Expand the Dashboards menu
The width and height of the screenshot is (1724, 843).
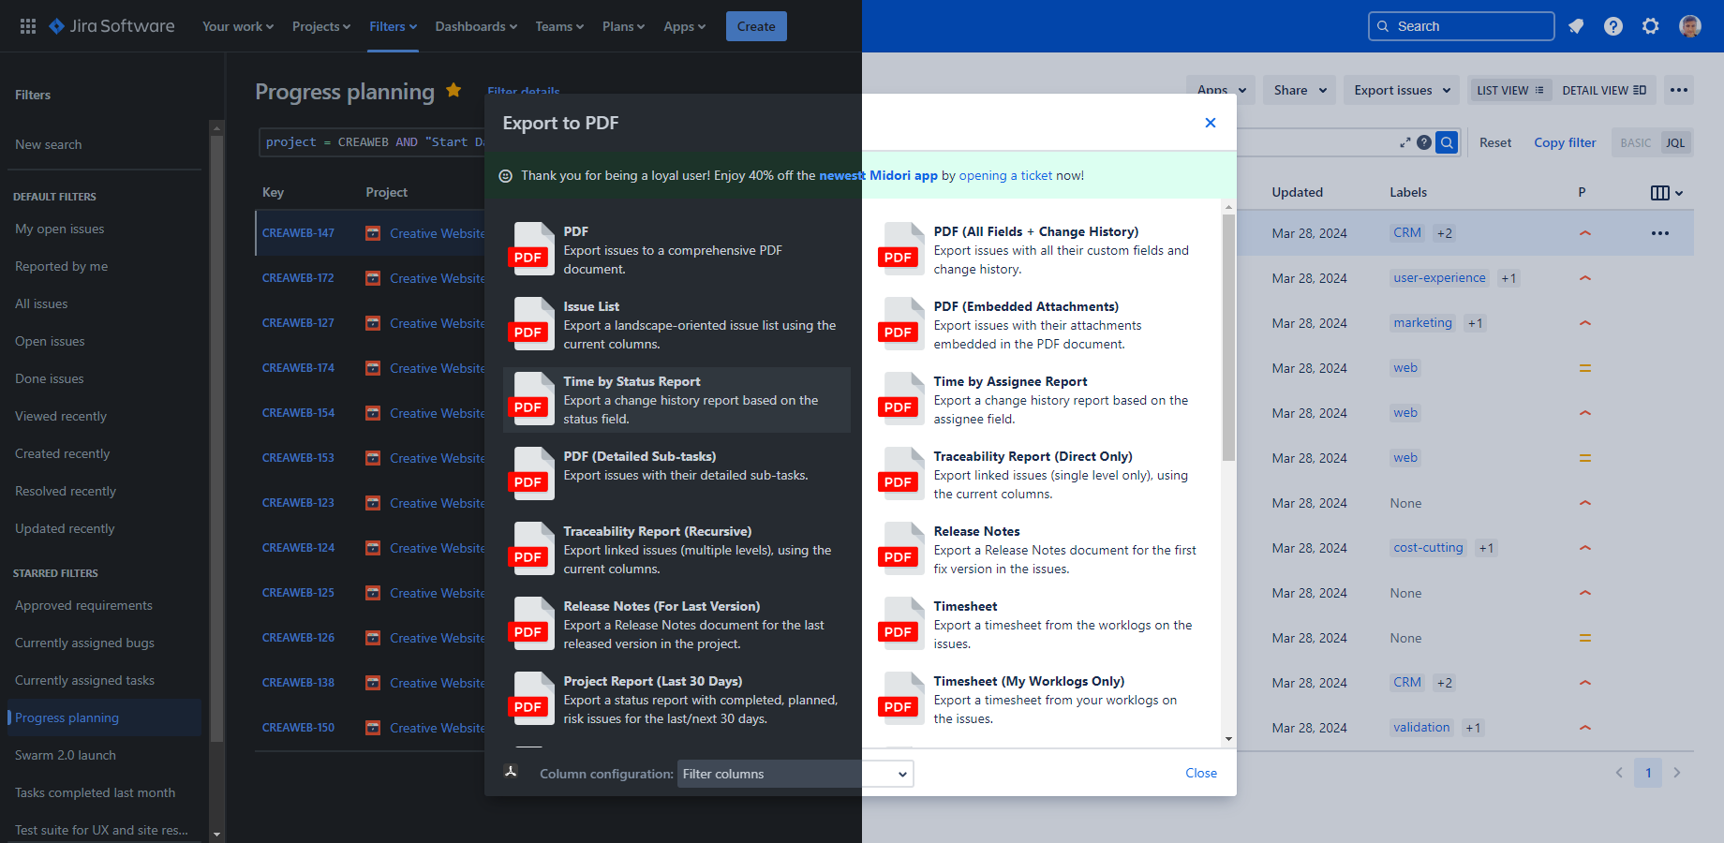[x=476, y=26]
